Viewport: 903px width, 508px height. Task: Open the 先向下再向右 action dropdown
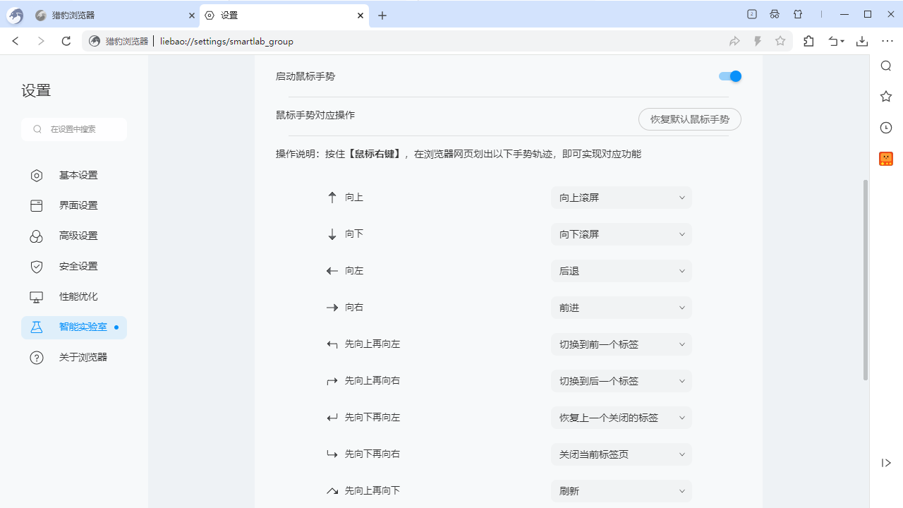coord(621,454)
